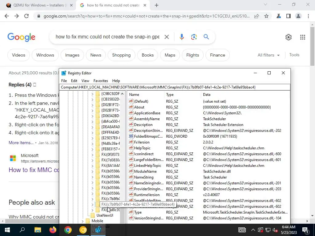Click the Registry Editor address path bar
The width and height of the screenshot is (315, 236).
(x=175, y=87)
